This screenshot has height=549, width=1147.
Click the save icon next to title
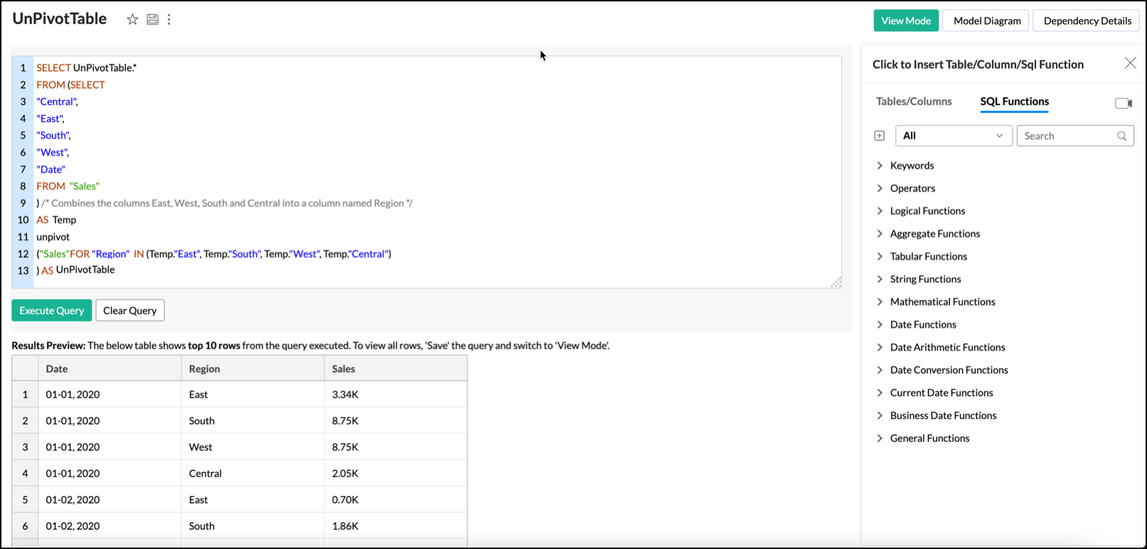(152, 20)
